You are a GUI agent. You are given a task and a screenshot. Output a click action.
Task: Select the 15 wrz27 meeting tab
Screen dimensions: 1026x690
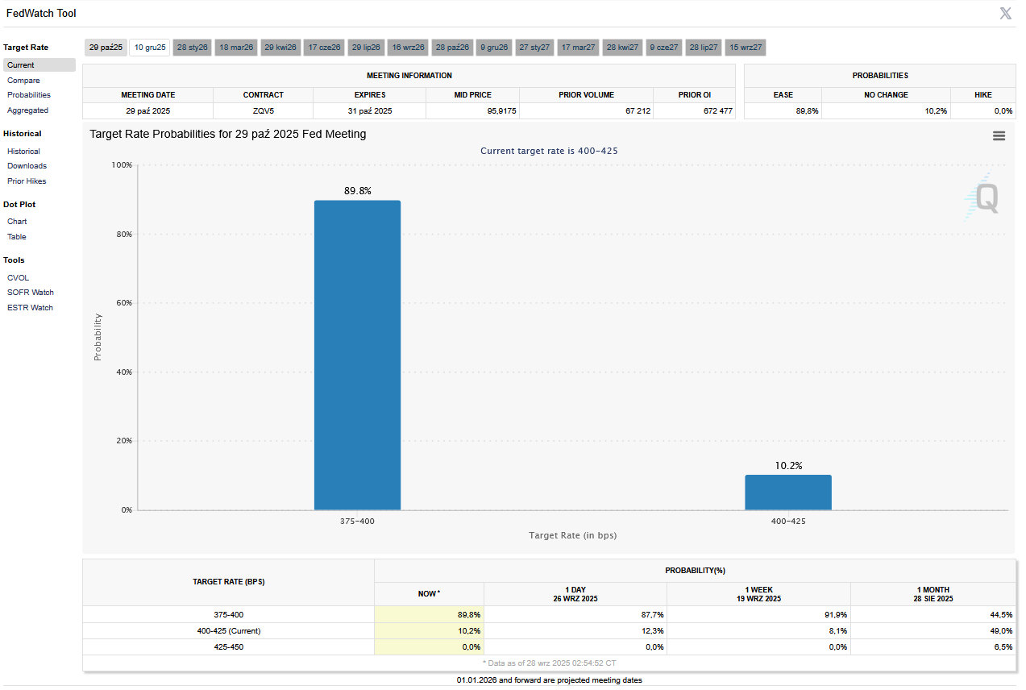click(746, 48)
